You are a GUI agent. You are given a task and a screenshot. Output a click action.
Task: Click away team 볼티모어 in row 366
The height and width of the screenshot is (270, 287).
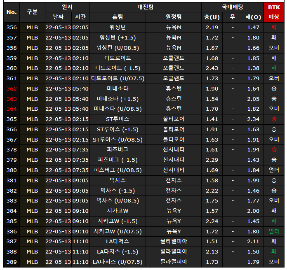(x=174, y=130)
